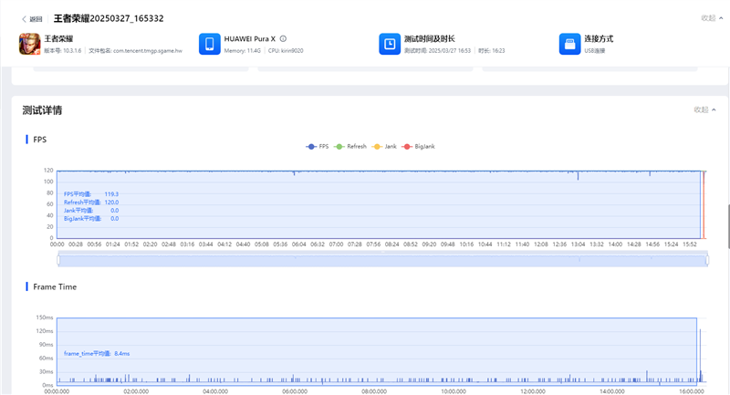
Task: Click the test time clock icon
Action: [390, 44]
